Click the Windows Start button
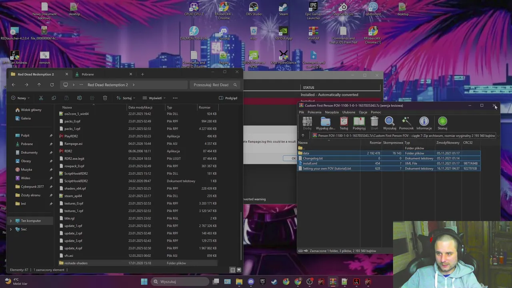Viewport: 512px width, 288px height. coord(144,282)
